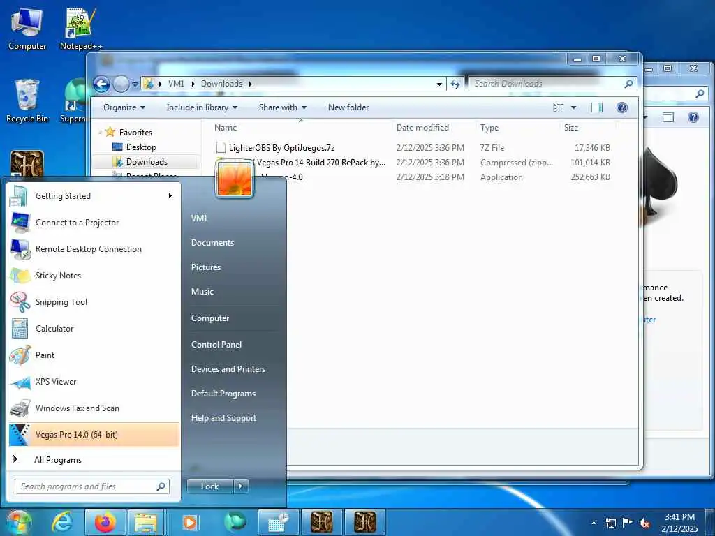The height and width of the screenshot is (536, 715).
Task: Click the Action Center flag tray icon
Action: 628,523
